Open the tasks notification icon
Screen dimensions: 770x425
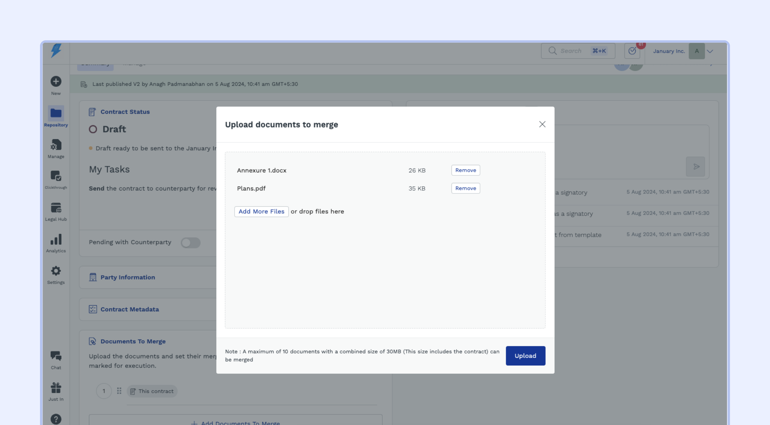(632, 51)
